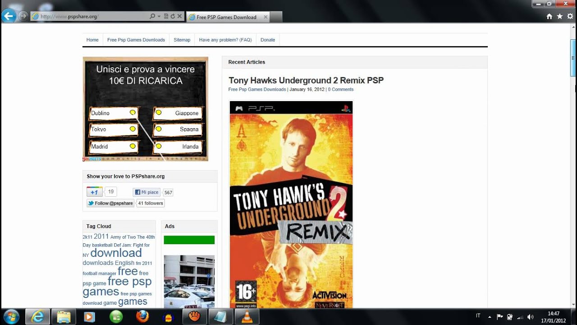The height and width of the screenshot is (325, 577).
Task: Open the 2k11 tag in the Tag Cloud
Action: coord(87,237)
